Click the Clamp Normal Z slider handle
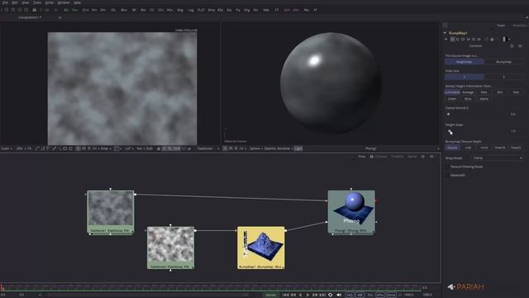The width and height of the screenshot is (529, 298). tap(448, 114)
